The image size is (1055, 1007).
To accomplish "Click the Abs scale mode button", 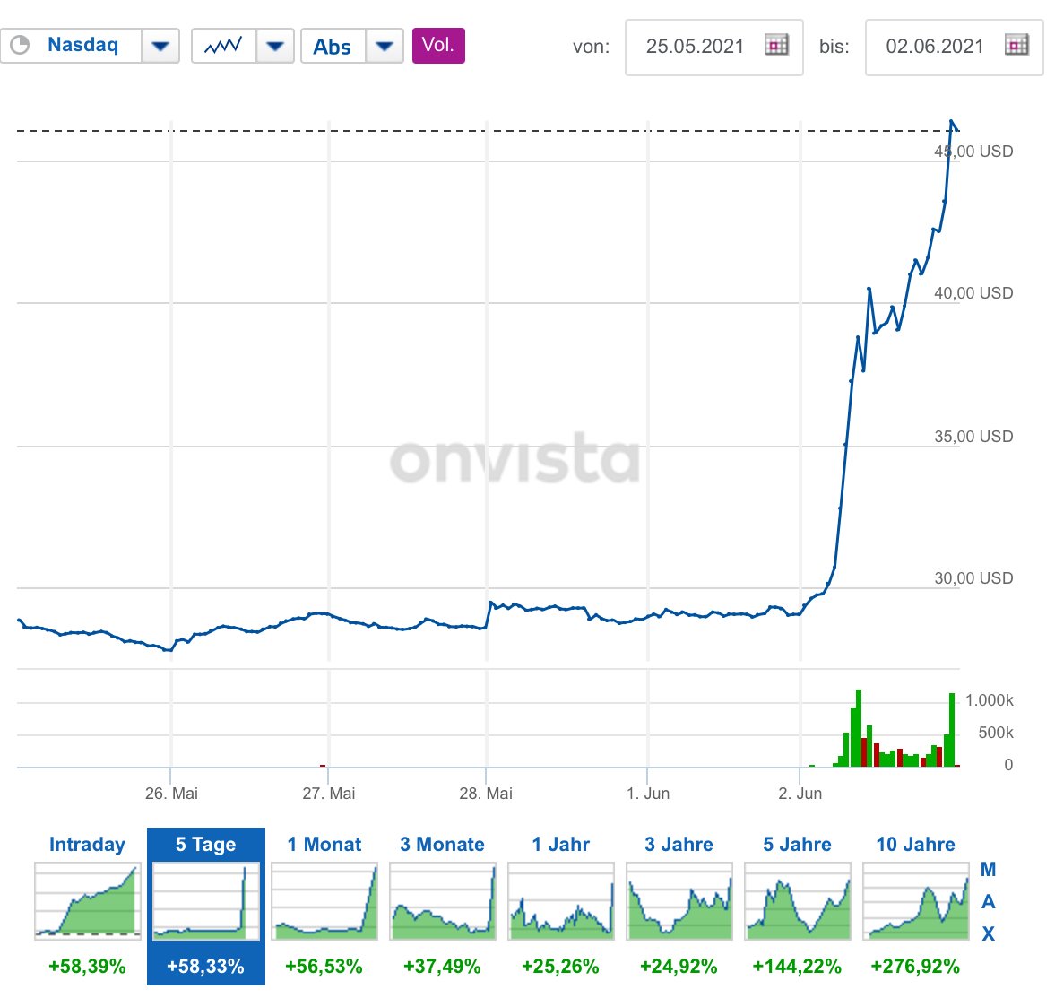I will click(333, 46).
